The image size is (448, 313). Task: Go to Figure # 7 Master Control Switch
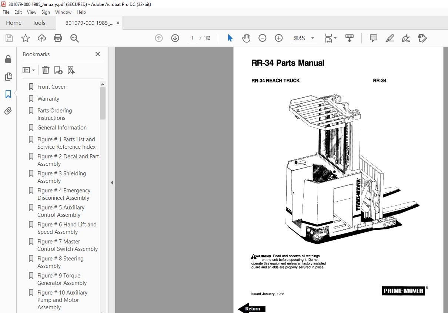tap(67, 245)
